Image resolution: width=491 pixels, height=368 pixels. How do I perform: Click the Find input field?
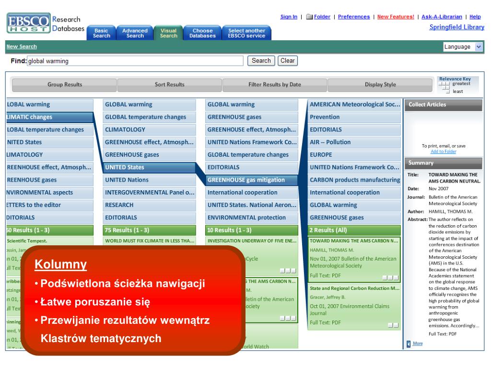135,61
